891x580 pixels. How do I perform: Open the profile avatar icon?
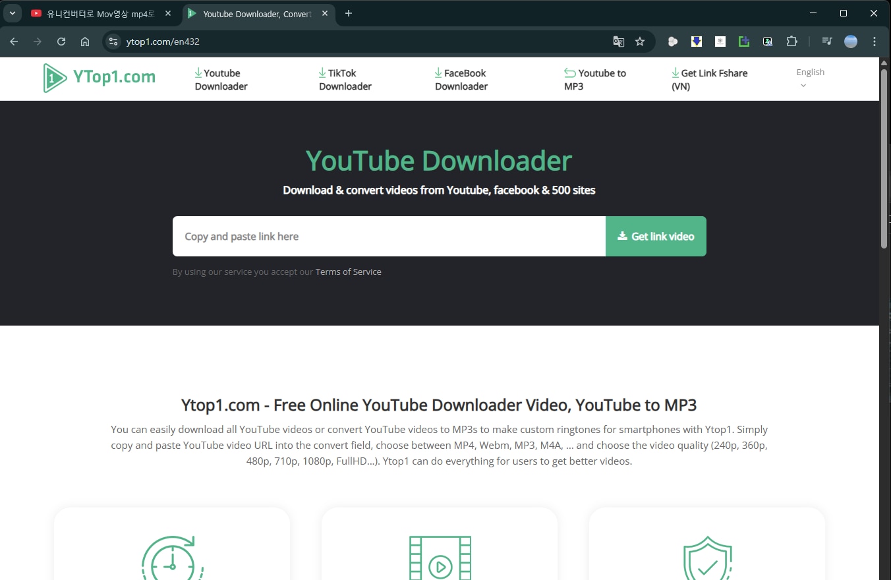851,42
